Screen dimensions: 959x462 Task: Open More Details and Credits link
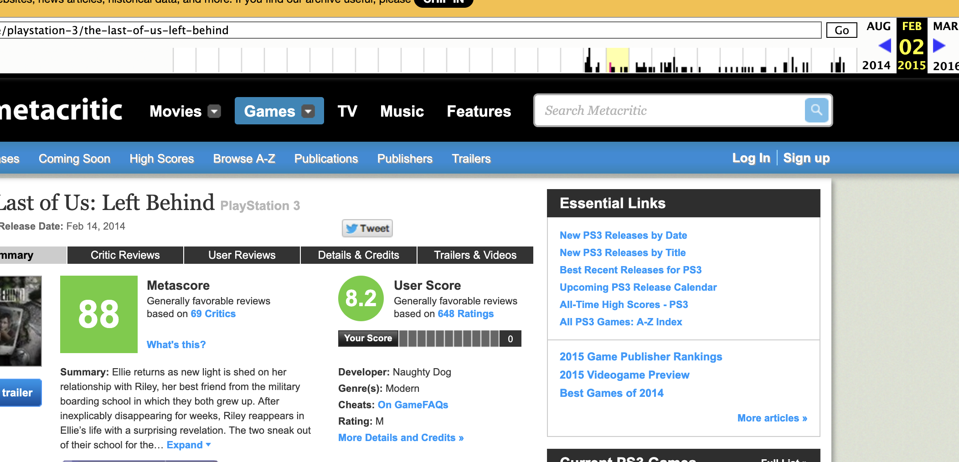pos(401,438)
